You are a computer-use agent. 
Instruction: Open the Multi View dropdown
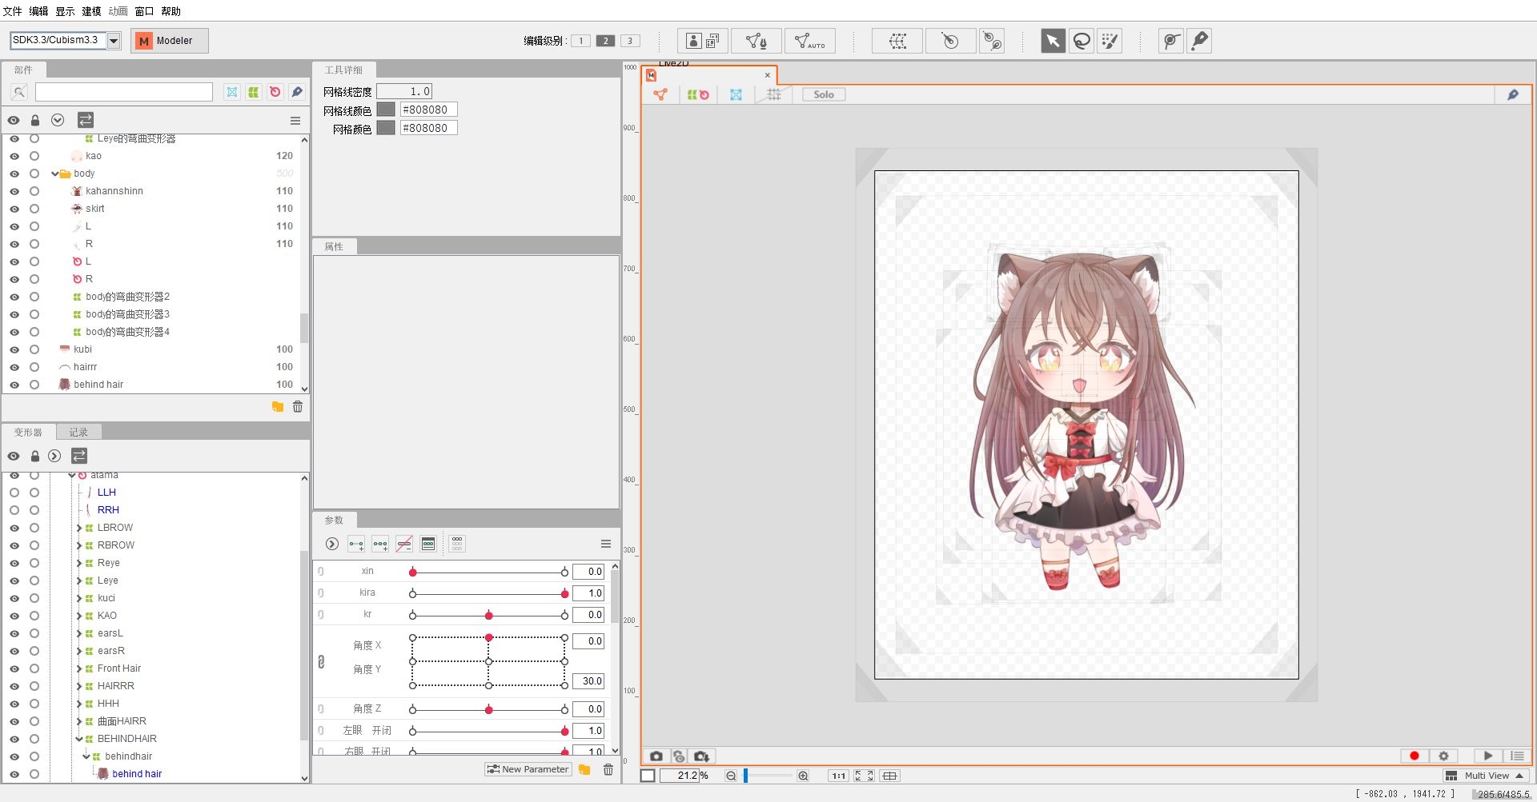point(1486,776)
